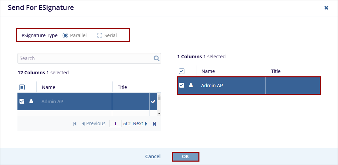Viewport: 338px width, 165px height.
Task: Click the user icon in left Admin AP row
Action: pyautogui.click(x=31, y=101)
